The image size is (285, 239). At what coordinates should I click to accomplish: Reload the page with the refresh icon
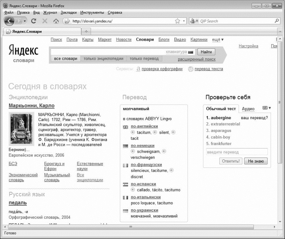(x=33, y=21)
